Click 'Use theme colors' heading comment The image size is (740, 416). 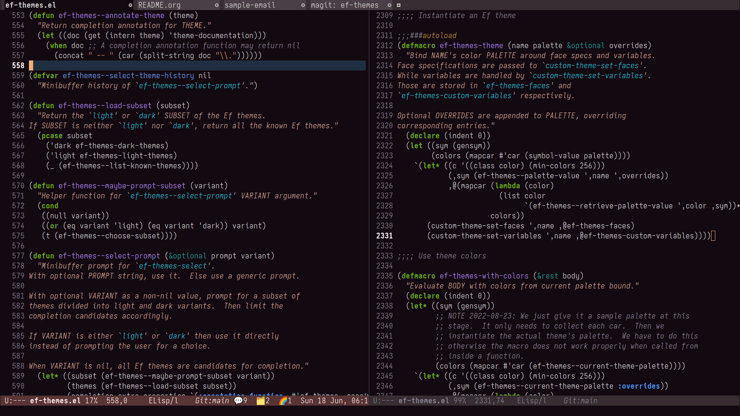pyautogui.click(x=441, y=256)
